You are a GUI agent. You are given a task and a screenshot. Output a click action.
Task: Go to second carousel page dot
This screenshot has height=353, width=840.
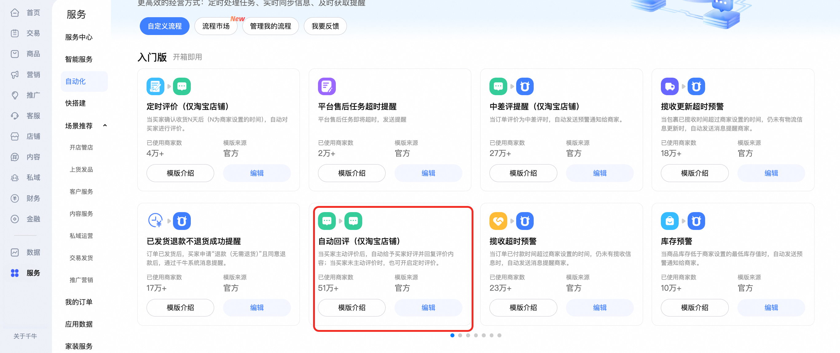tap(460, 336)
